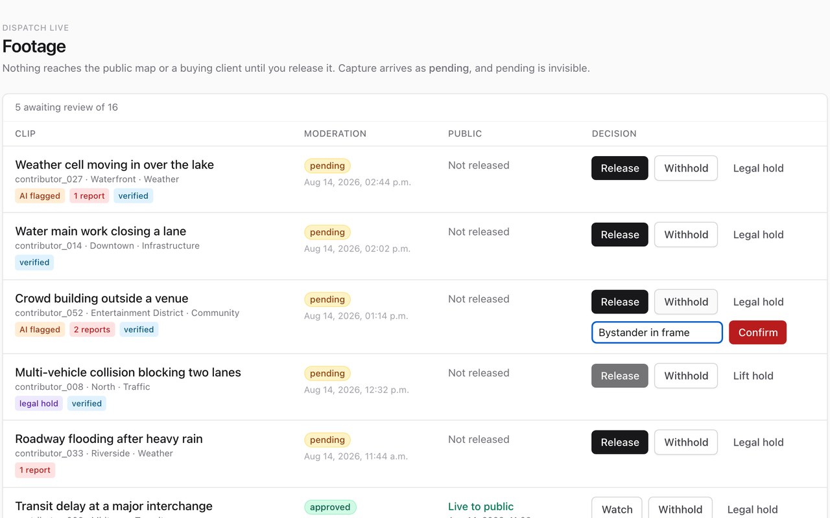Open 'Crowd building outside a venue' title
Screen dimensions: 830x518
coord(102,298)
